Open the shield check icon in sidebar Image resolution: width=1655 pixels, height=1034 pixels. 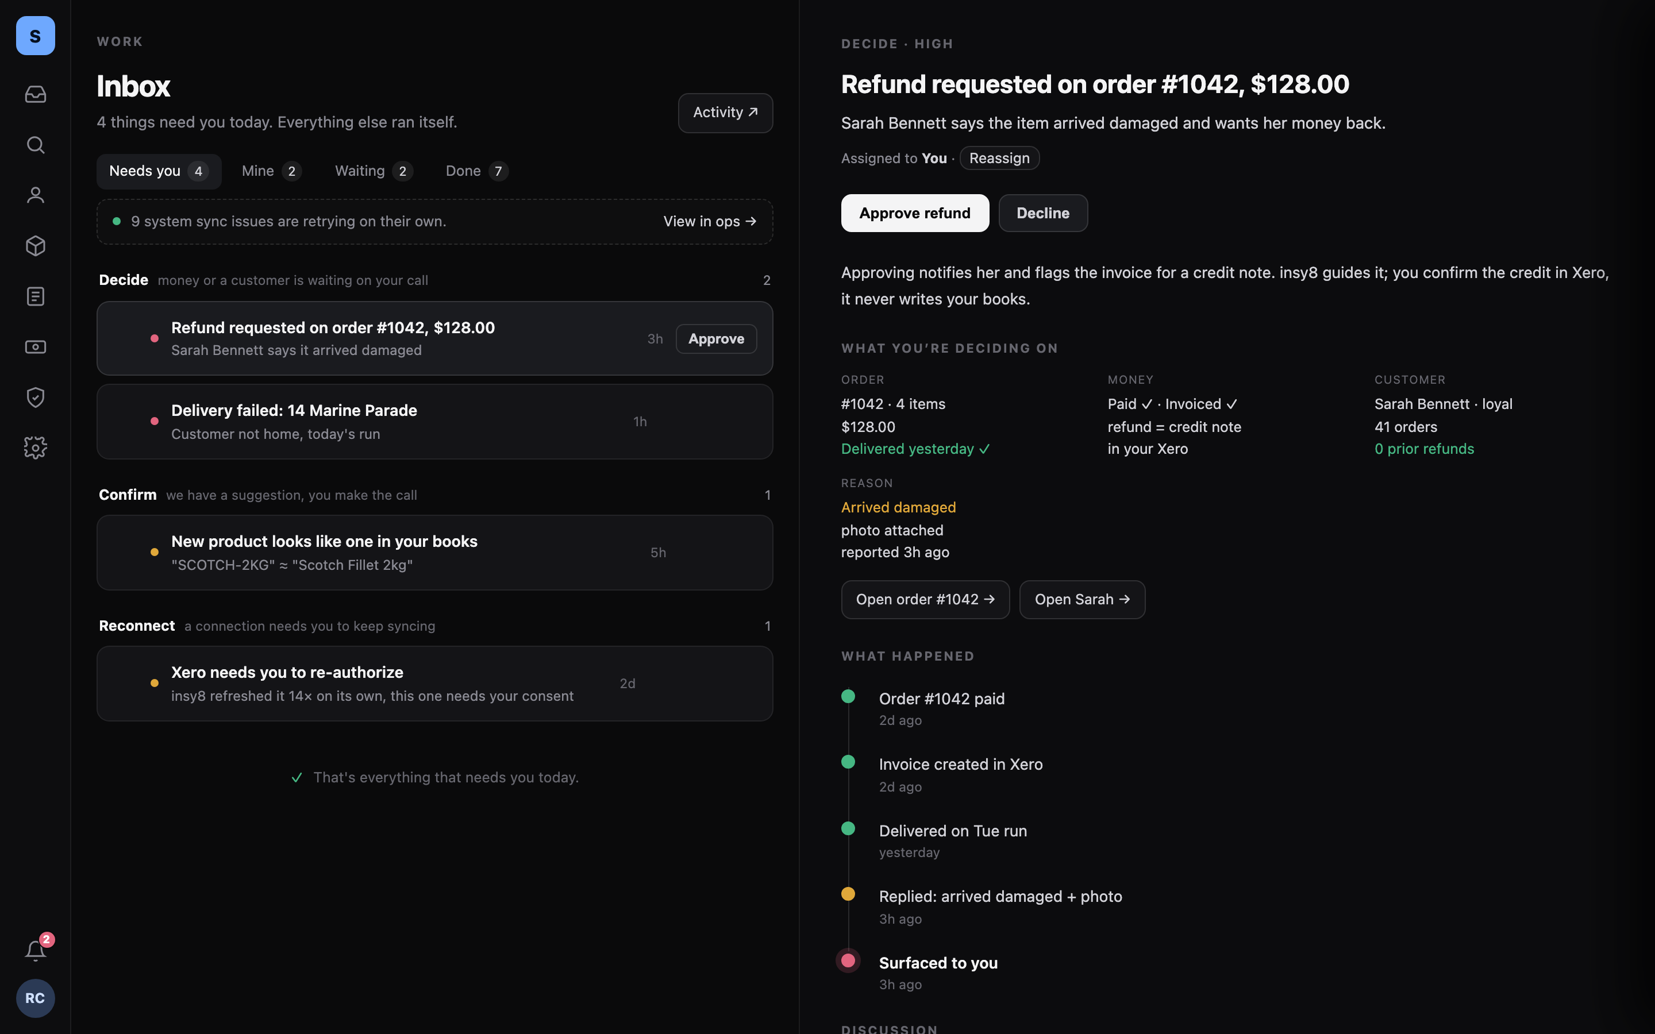pos(36,398)
